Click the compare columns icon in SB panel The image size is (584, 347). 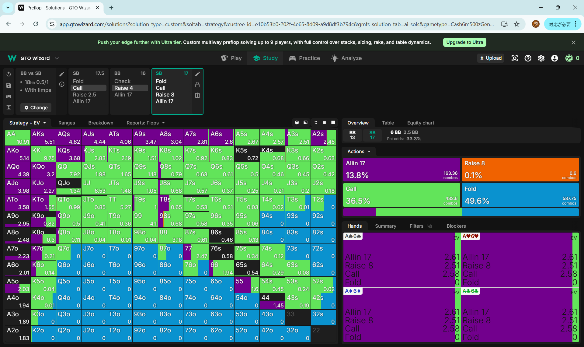197,95
